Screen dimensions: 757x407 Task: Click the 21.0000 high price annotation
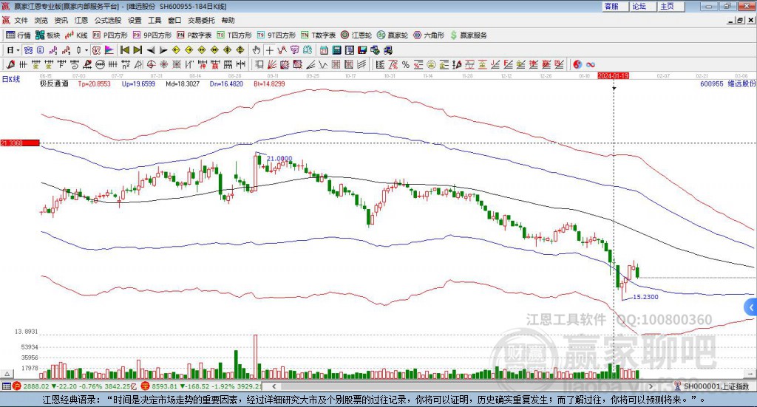coord(279,158)
